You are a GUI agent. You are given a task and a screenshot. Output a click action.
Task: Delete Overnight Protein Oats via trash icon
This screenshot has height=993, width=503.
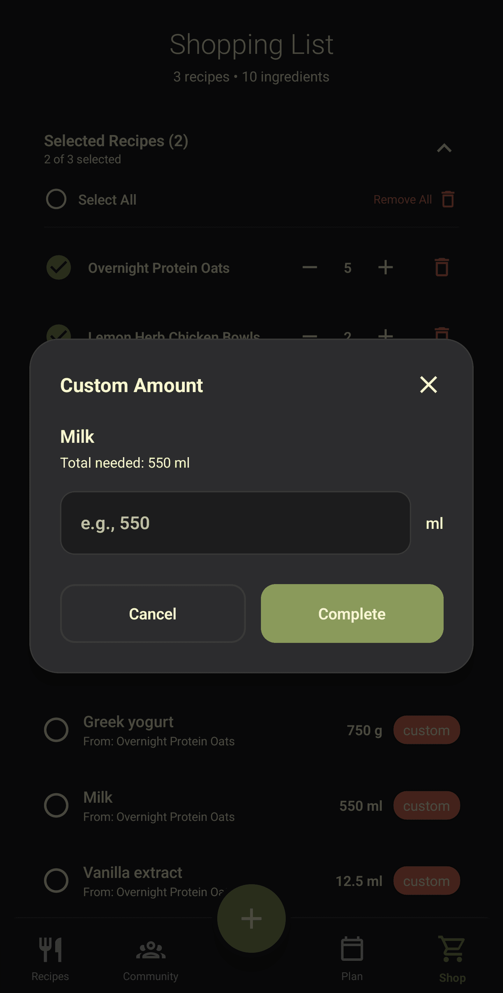(442, 268)
